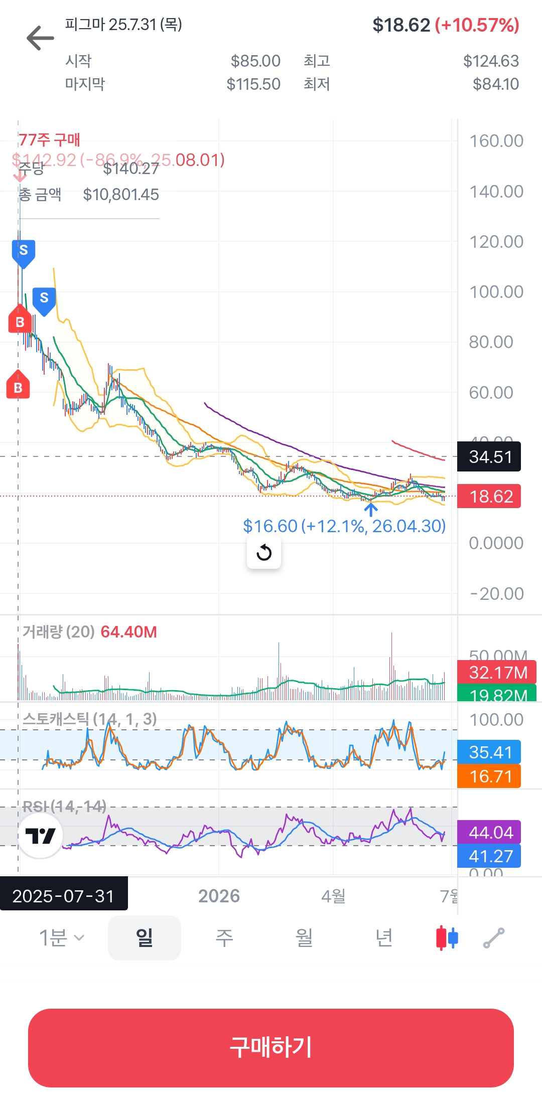This screenshot has width=542, height=1110.
Task: Tap the 거래량 (20) indicator label
Action: click(x=59, y=631)
